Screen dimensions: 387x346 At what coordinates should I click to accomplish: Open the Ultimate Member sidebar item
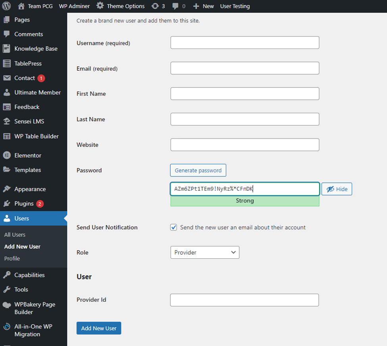pos(37,93)
